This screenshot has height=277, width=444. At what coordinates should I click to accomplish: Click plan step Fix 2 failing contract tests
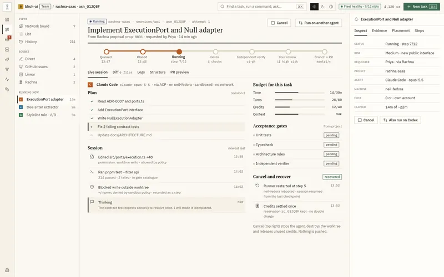pos(167,127)
